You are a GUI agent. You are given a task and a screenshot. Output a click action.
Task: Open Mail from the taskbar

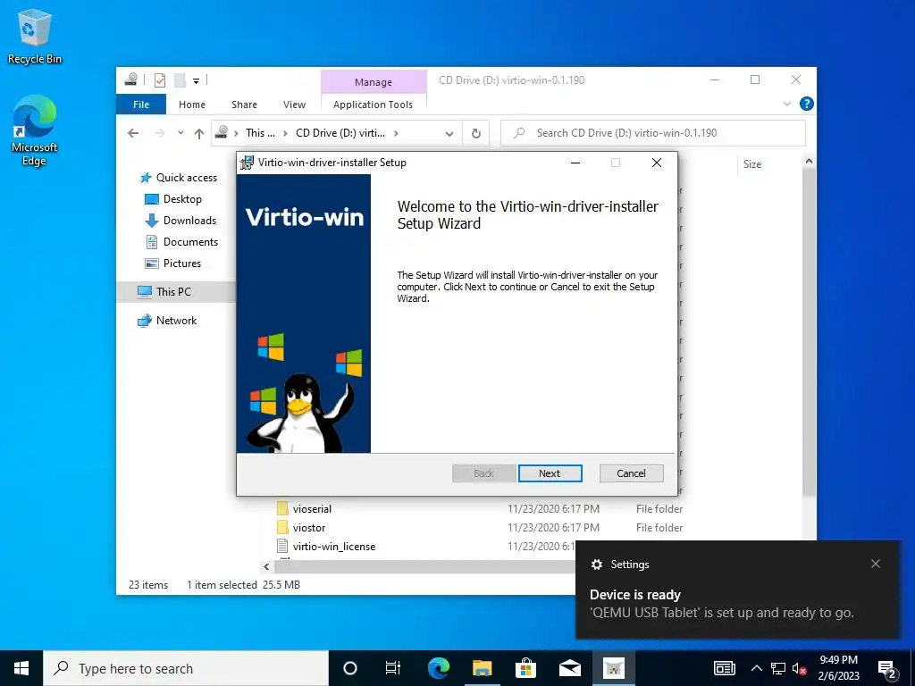click(569, 668)
